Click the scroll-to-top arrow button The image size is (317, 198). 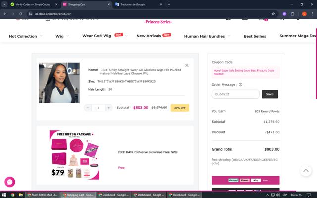(306, 170)
